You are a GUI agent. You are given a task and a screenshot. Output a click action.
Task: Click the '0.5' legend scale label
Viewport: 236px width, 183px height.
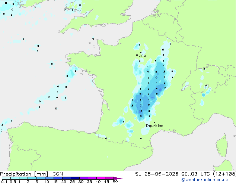pyautogui.click(x=13, y=182)
